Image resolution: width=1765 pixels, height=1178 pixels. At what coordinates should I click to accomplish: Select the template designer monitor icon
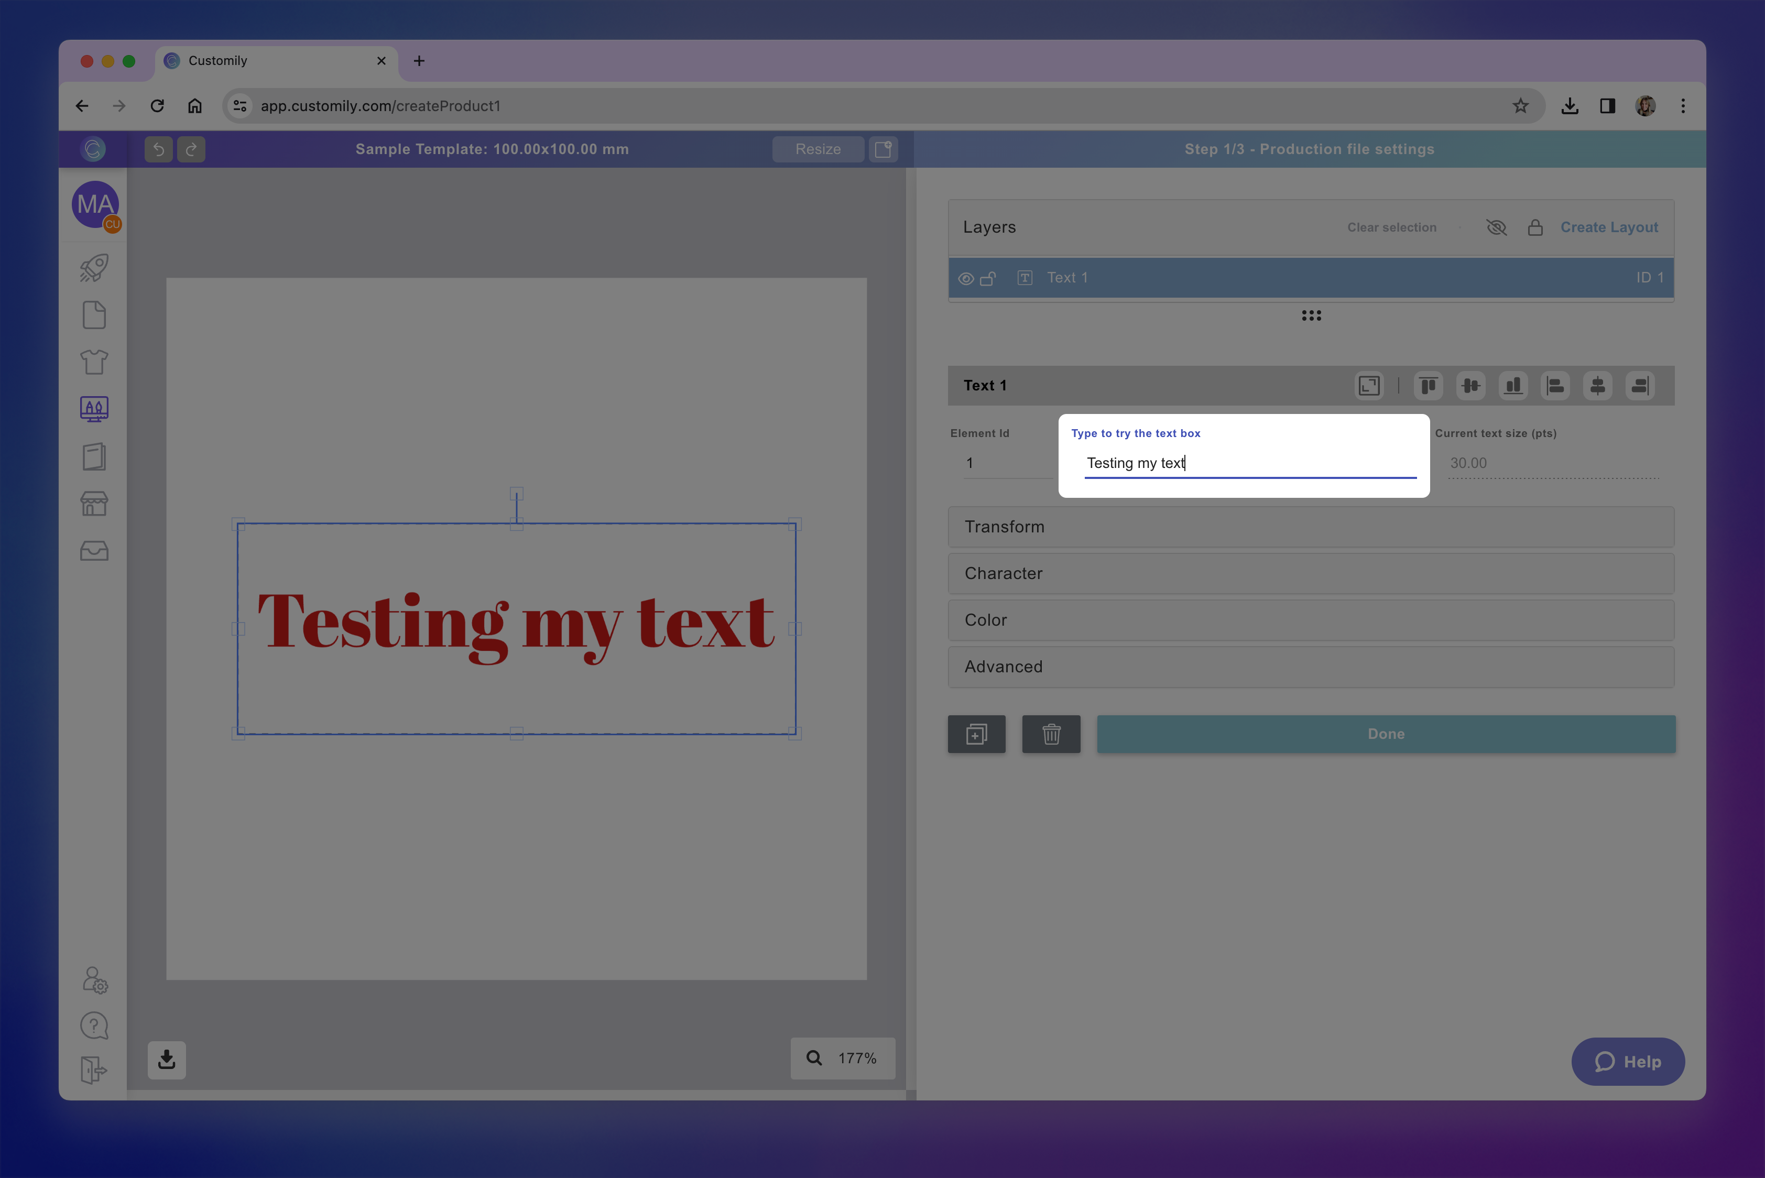coord(94,409)
